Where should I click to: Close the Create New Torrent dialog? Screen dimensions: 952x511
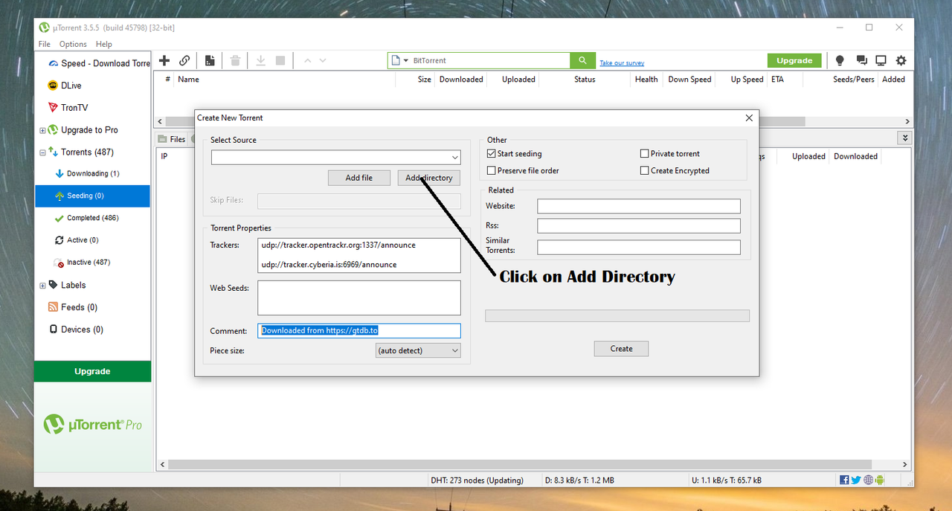tap(749, 118)
